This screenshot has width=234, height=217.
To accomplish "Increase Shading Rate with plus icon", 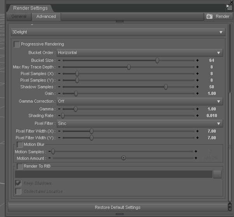I will pos(197,115).
